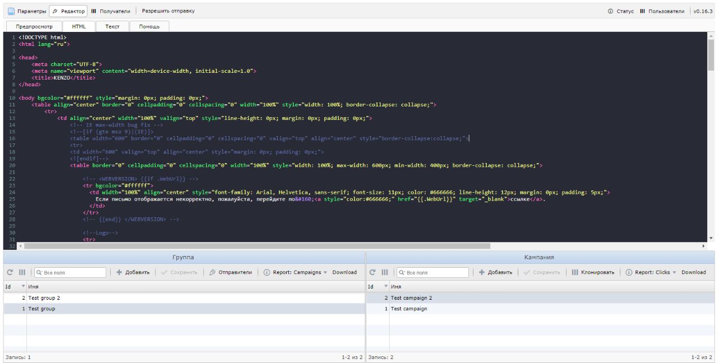Sort Группа grid by Id column arrow
Screen dimensions: 718x363
[x=24, y=287]
